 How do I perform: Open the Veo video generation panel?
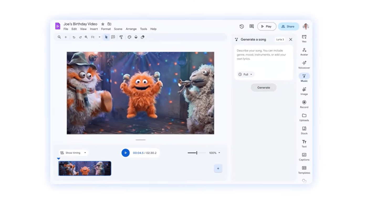coord(304,38)
